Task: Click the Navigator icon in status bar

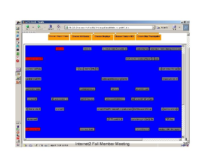Action: click(25, 145)
